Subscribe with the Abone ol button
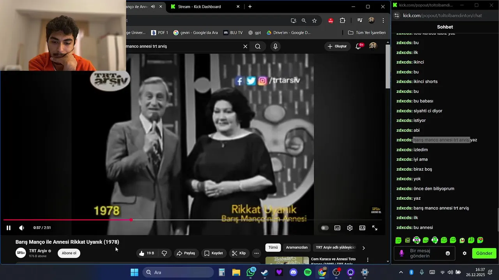The height and width of the screenshot is (280, 499). [69, 253]
